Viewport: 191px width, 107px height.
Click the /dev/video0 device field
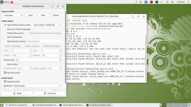[x=44, y=41]
